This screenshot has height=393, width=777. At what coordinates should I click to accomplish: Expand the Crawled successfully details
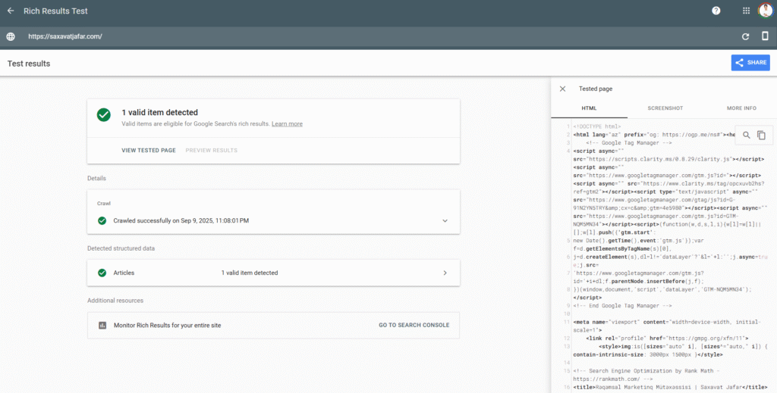445,220
